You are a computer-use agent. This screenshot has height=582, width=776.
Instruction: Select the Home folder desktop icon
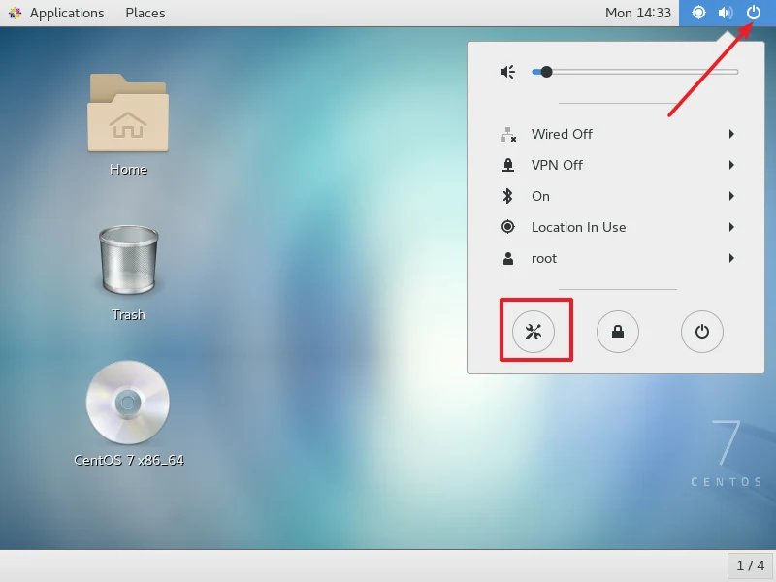coord(128,113)
